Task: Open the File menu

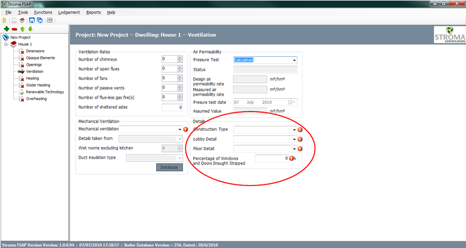Action: pyautogui.click(x=9, y=12)
